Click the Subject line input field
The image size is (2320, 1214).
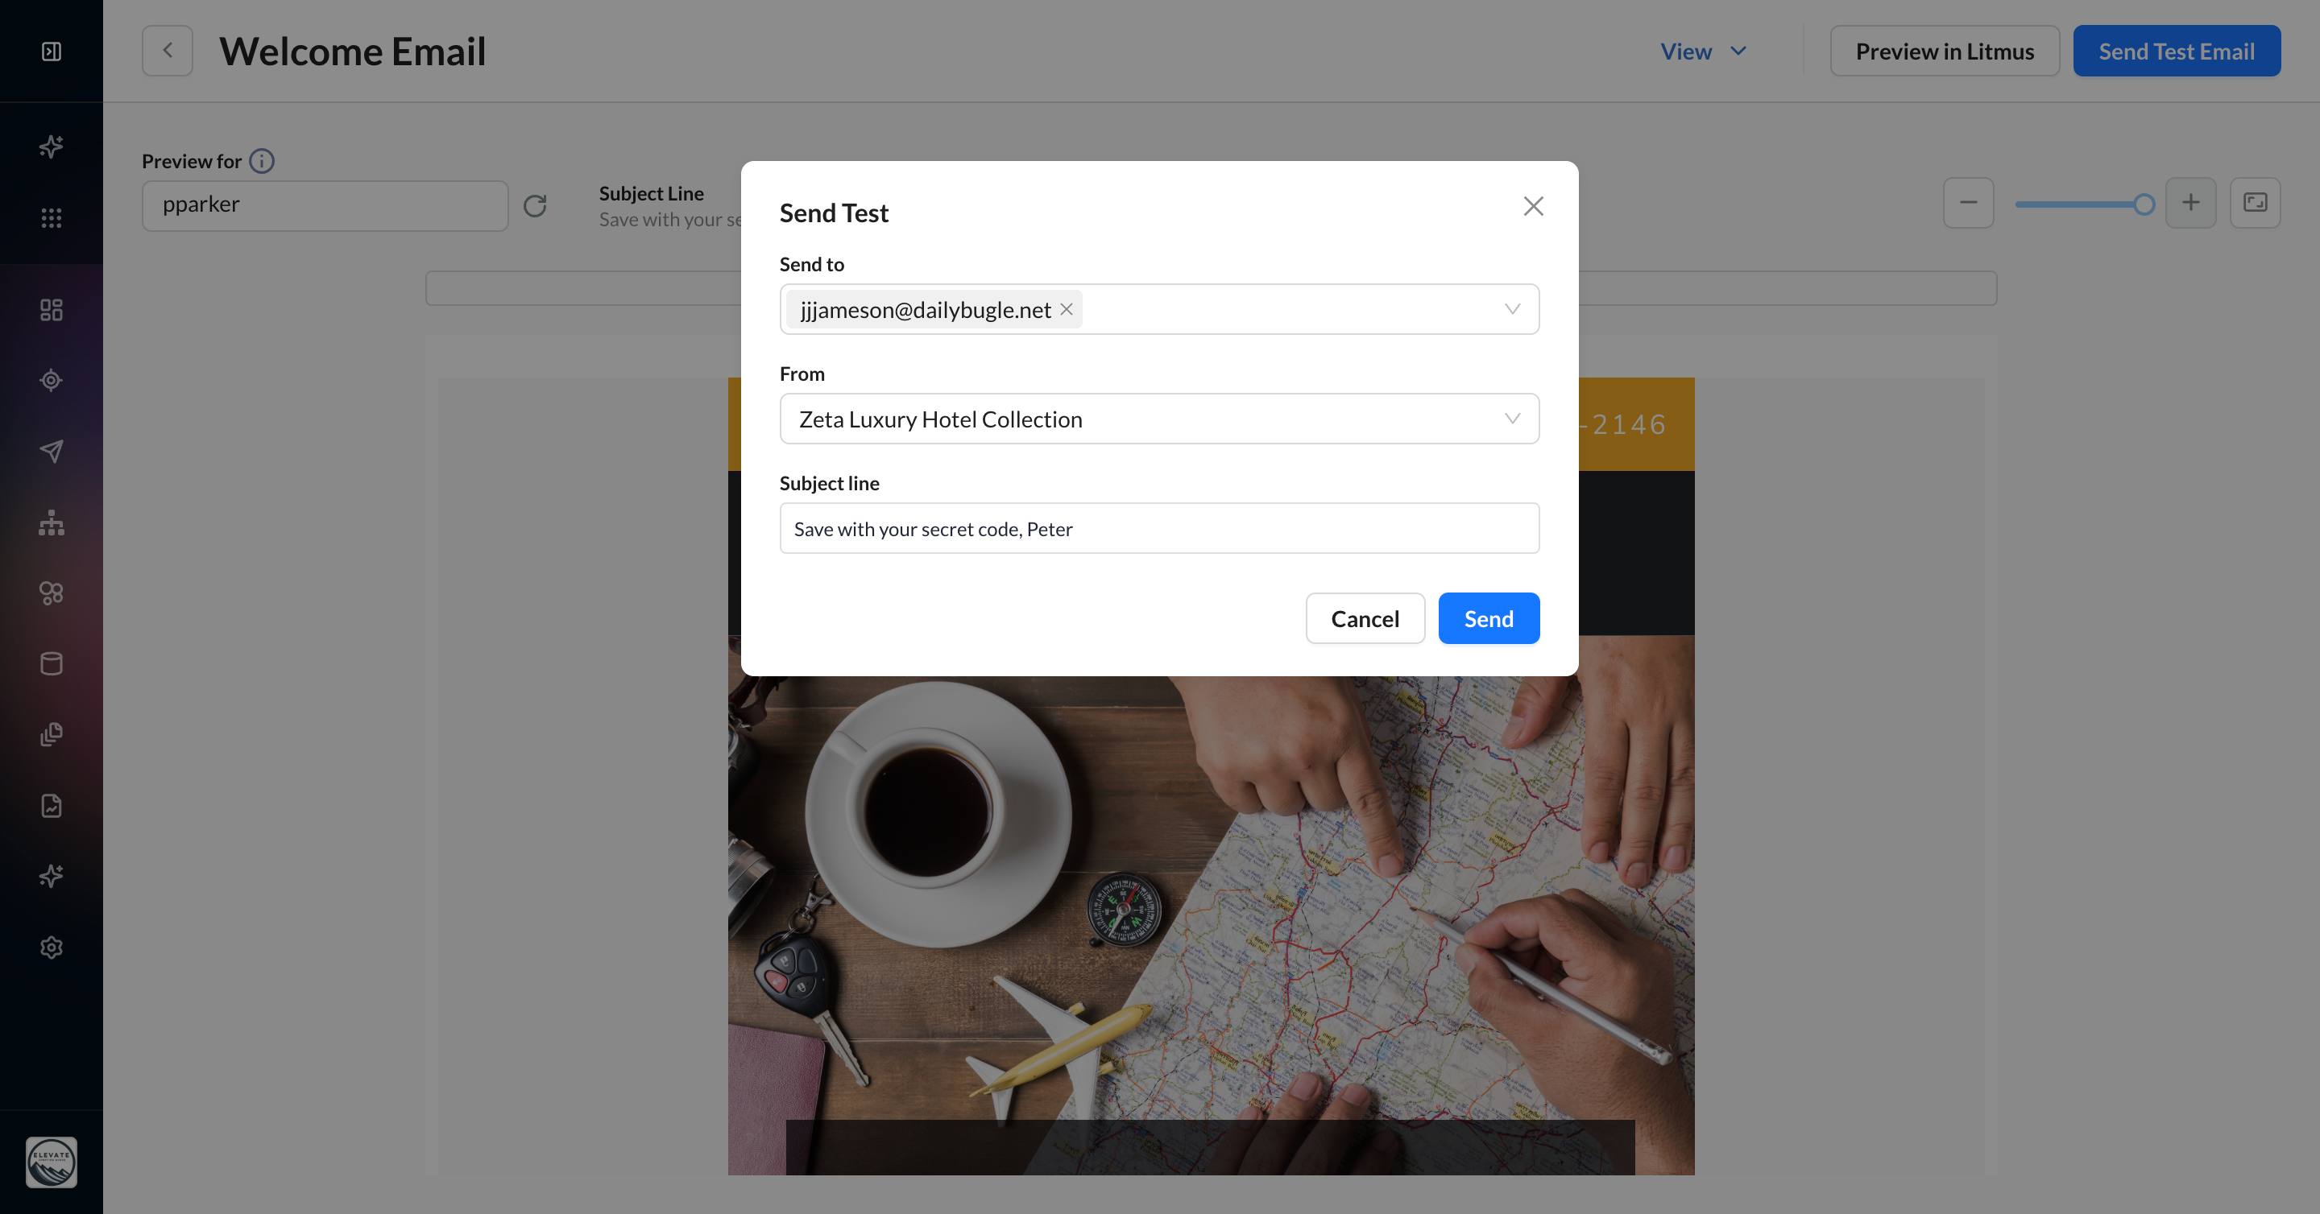pyautogui.click(x=1159, y=528)
